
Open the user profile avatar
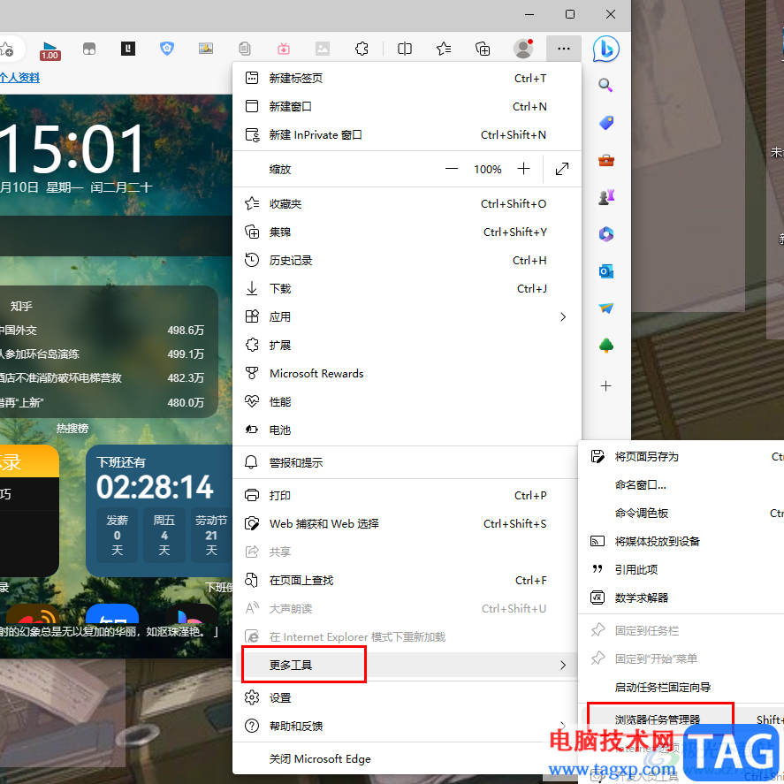click(523, 49)
